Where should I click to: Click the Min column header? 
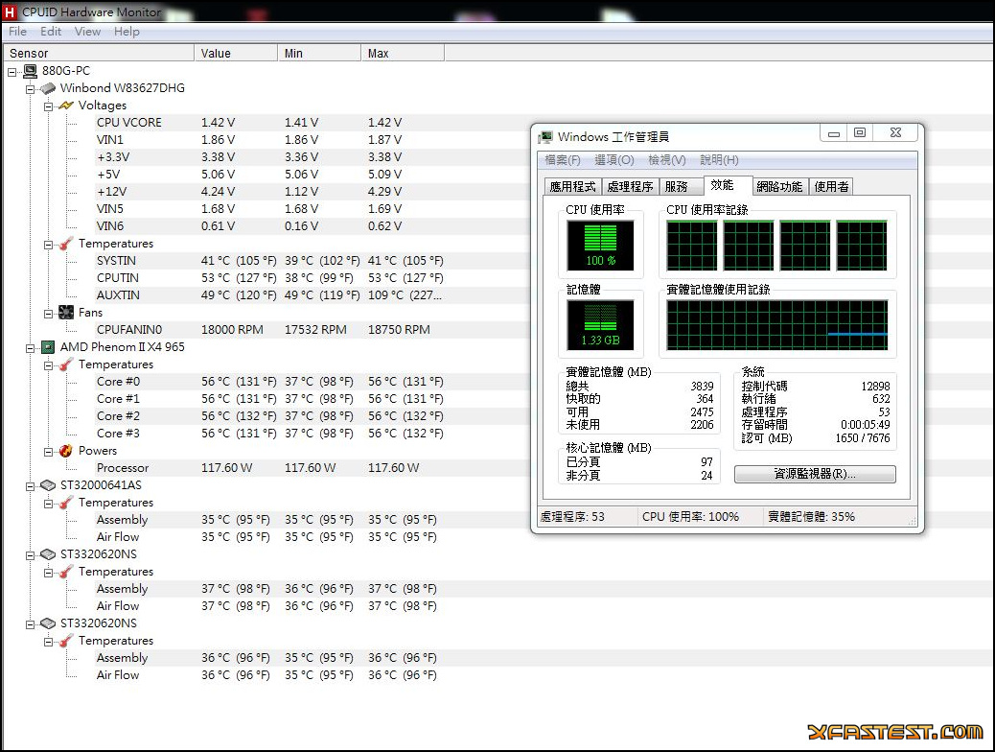[319, 54]
